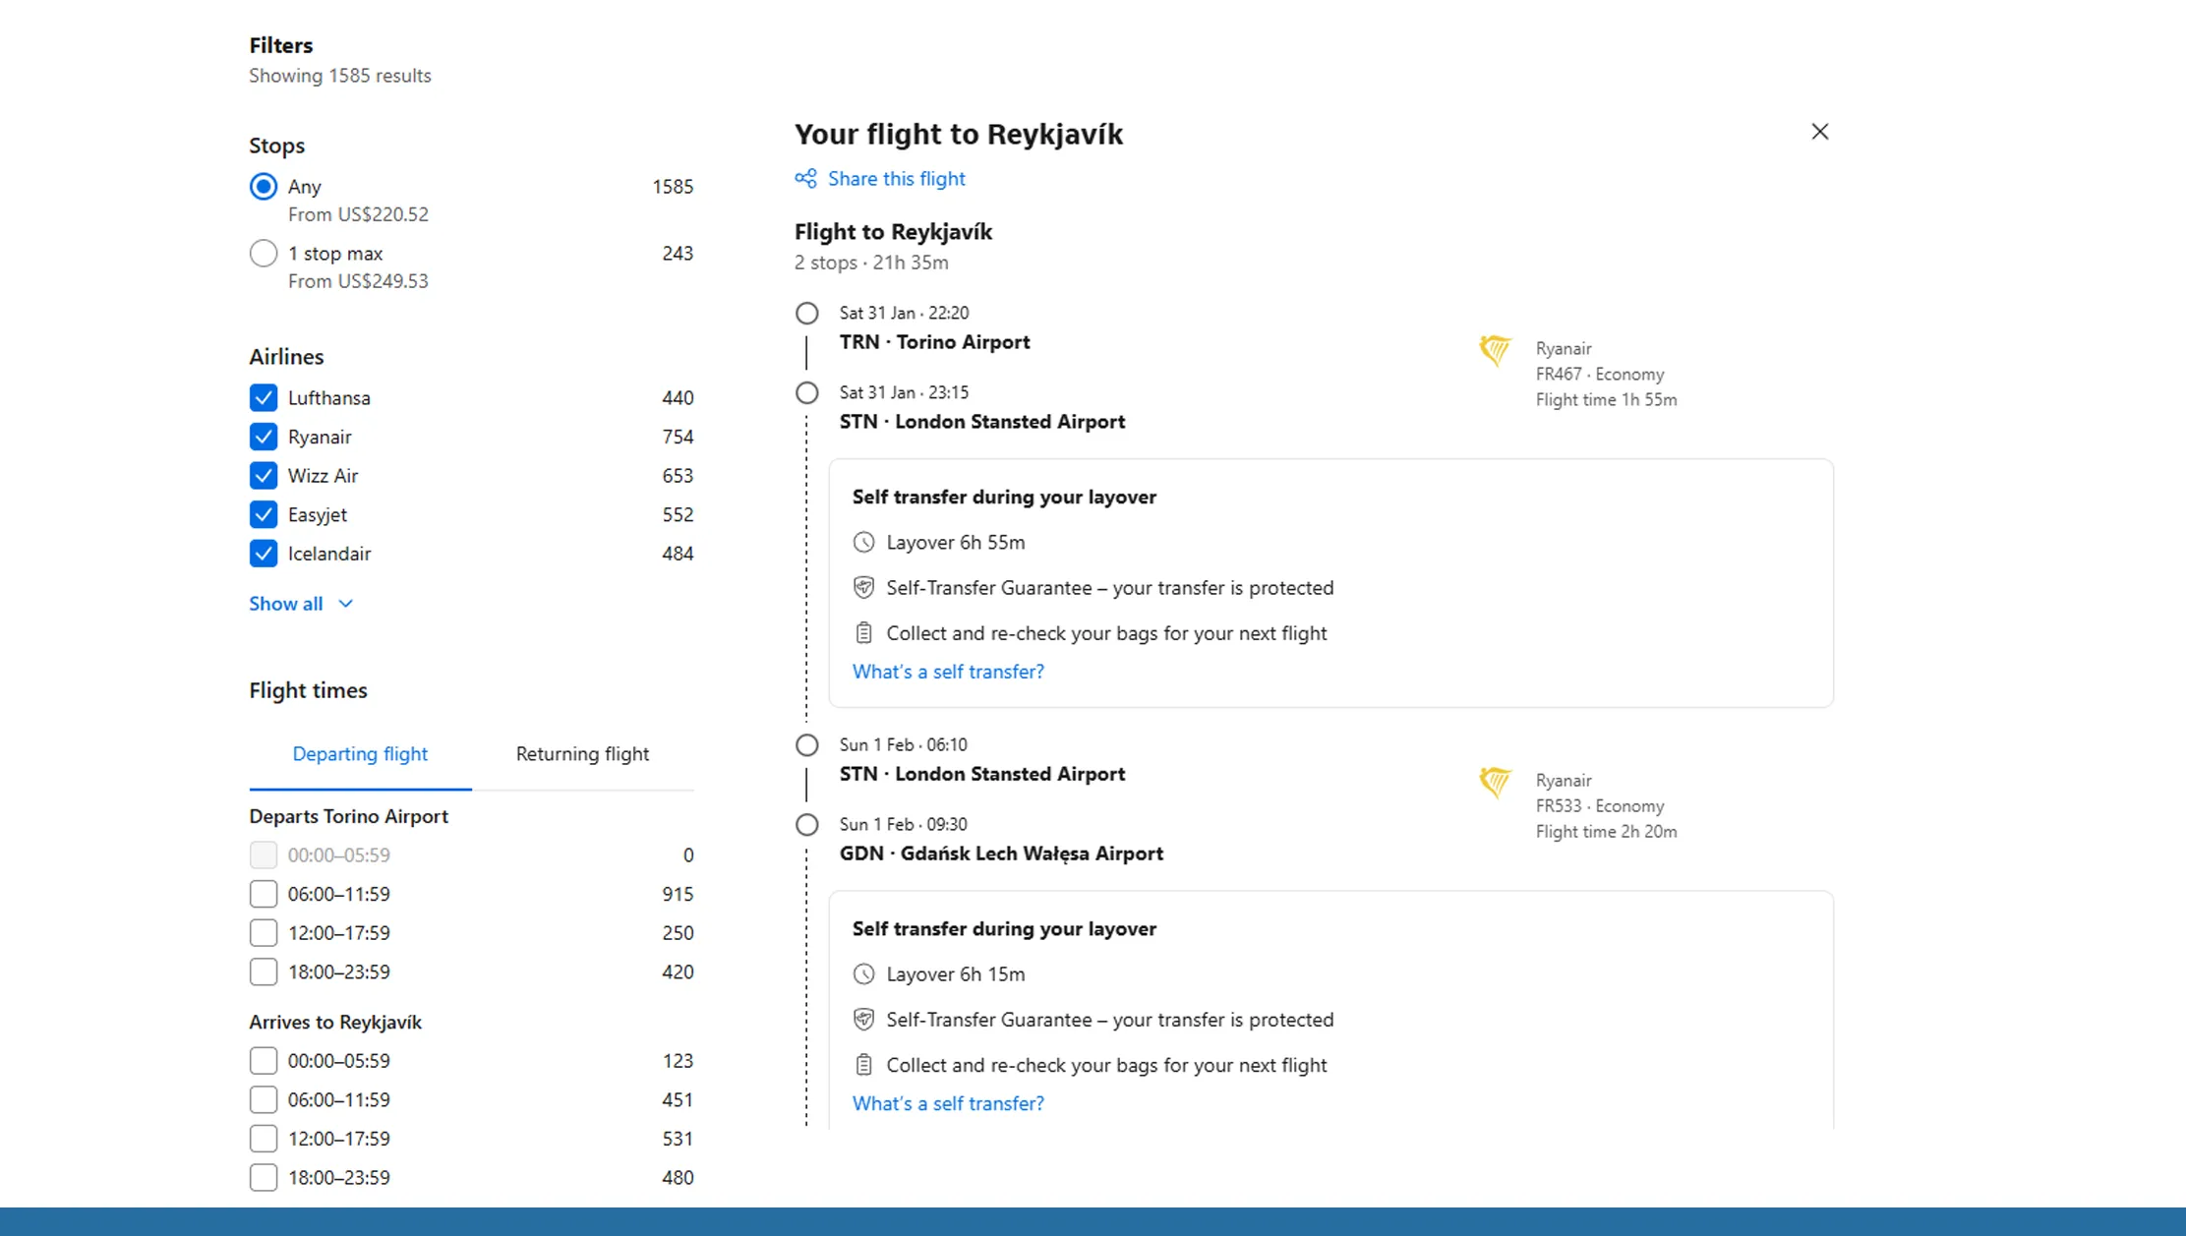Screen dimensions: 2186x1236
Task: Check the 18:00–23:59 Reykjavík arrival time box
Action: (x=264, y=1177)
